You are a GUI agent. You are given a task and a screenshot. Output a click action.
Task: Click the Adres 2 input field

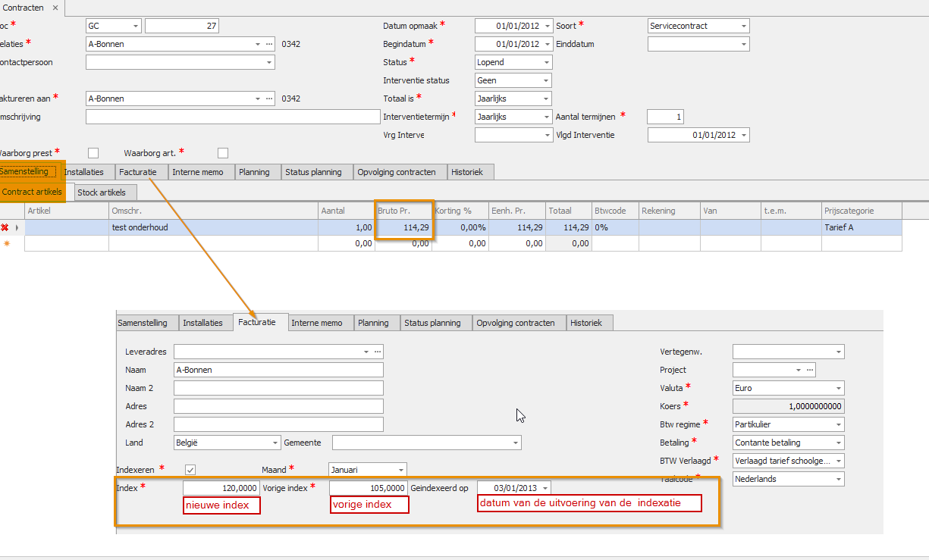278,424
